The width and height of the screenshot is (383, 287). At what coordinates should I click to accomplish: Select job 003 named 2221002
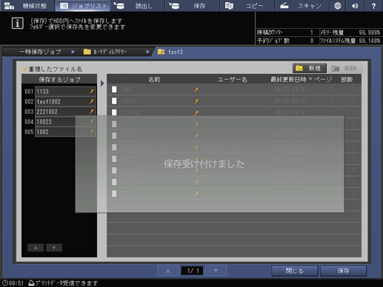(65, 112)
